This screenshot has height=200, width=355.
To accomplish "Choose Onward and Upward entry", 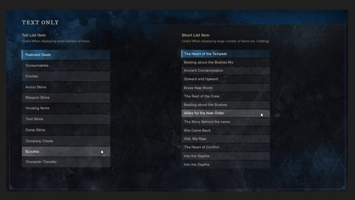I will [x=226, y=79].
